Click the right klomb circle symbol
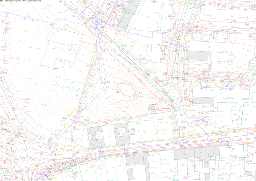The height and width of the screenshot is (181, 256). point(230,61)
